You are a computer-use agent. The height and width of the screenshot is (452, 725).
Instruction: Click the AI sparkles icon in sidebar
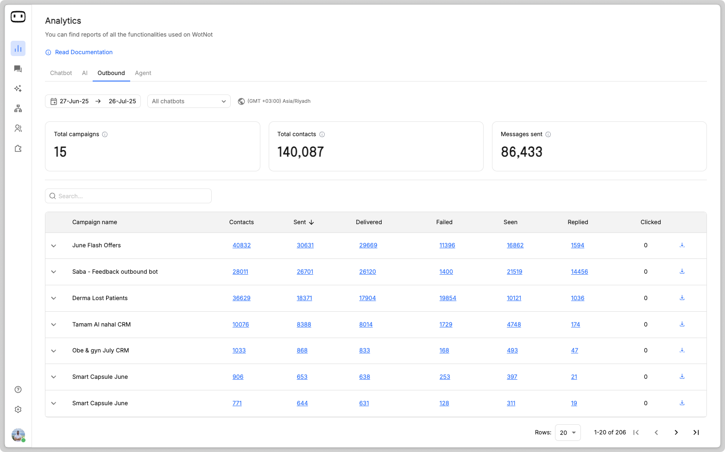18,88
